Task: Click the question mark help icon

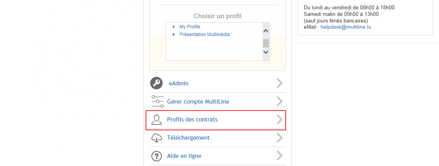Action: click(x=156, y=156)
